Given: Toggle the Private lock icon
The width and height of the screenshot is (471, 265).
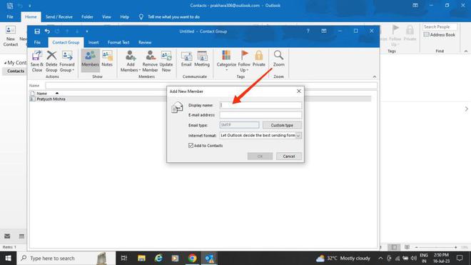Looking at the screenshot, I should tap(258, 59).
